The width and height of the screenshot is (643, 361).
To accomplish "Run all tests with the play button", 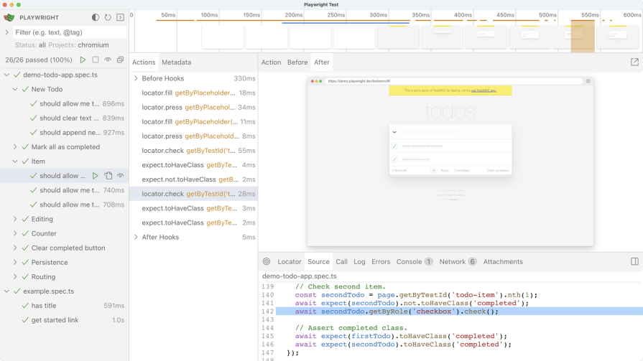I will click(83, 60).
